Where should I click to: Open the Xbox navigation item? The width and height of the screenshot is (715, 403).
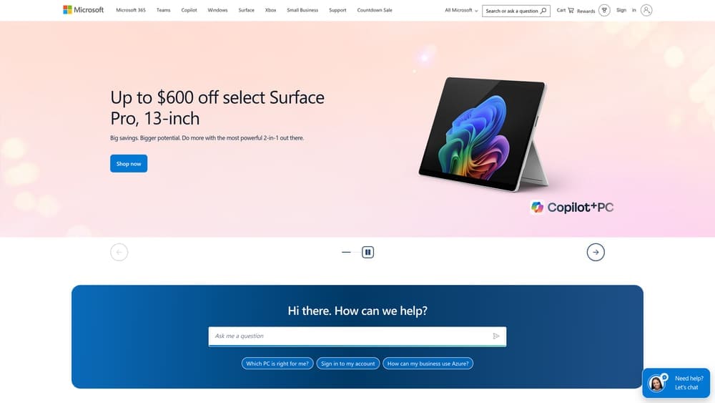coord(270,10)
